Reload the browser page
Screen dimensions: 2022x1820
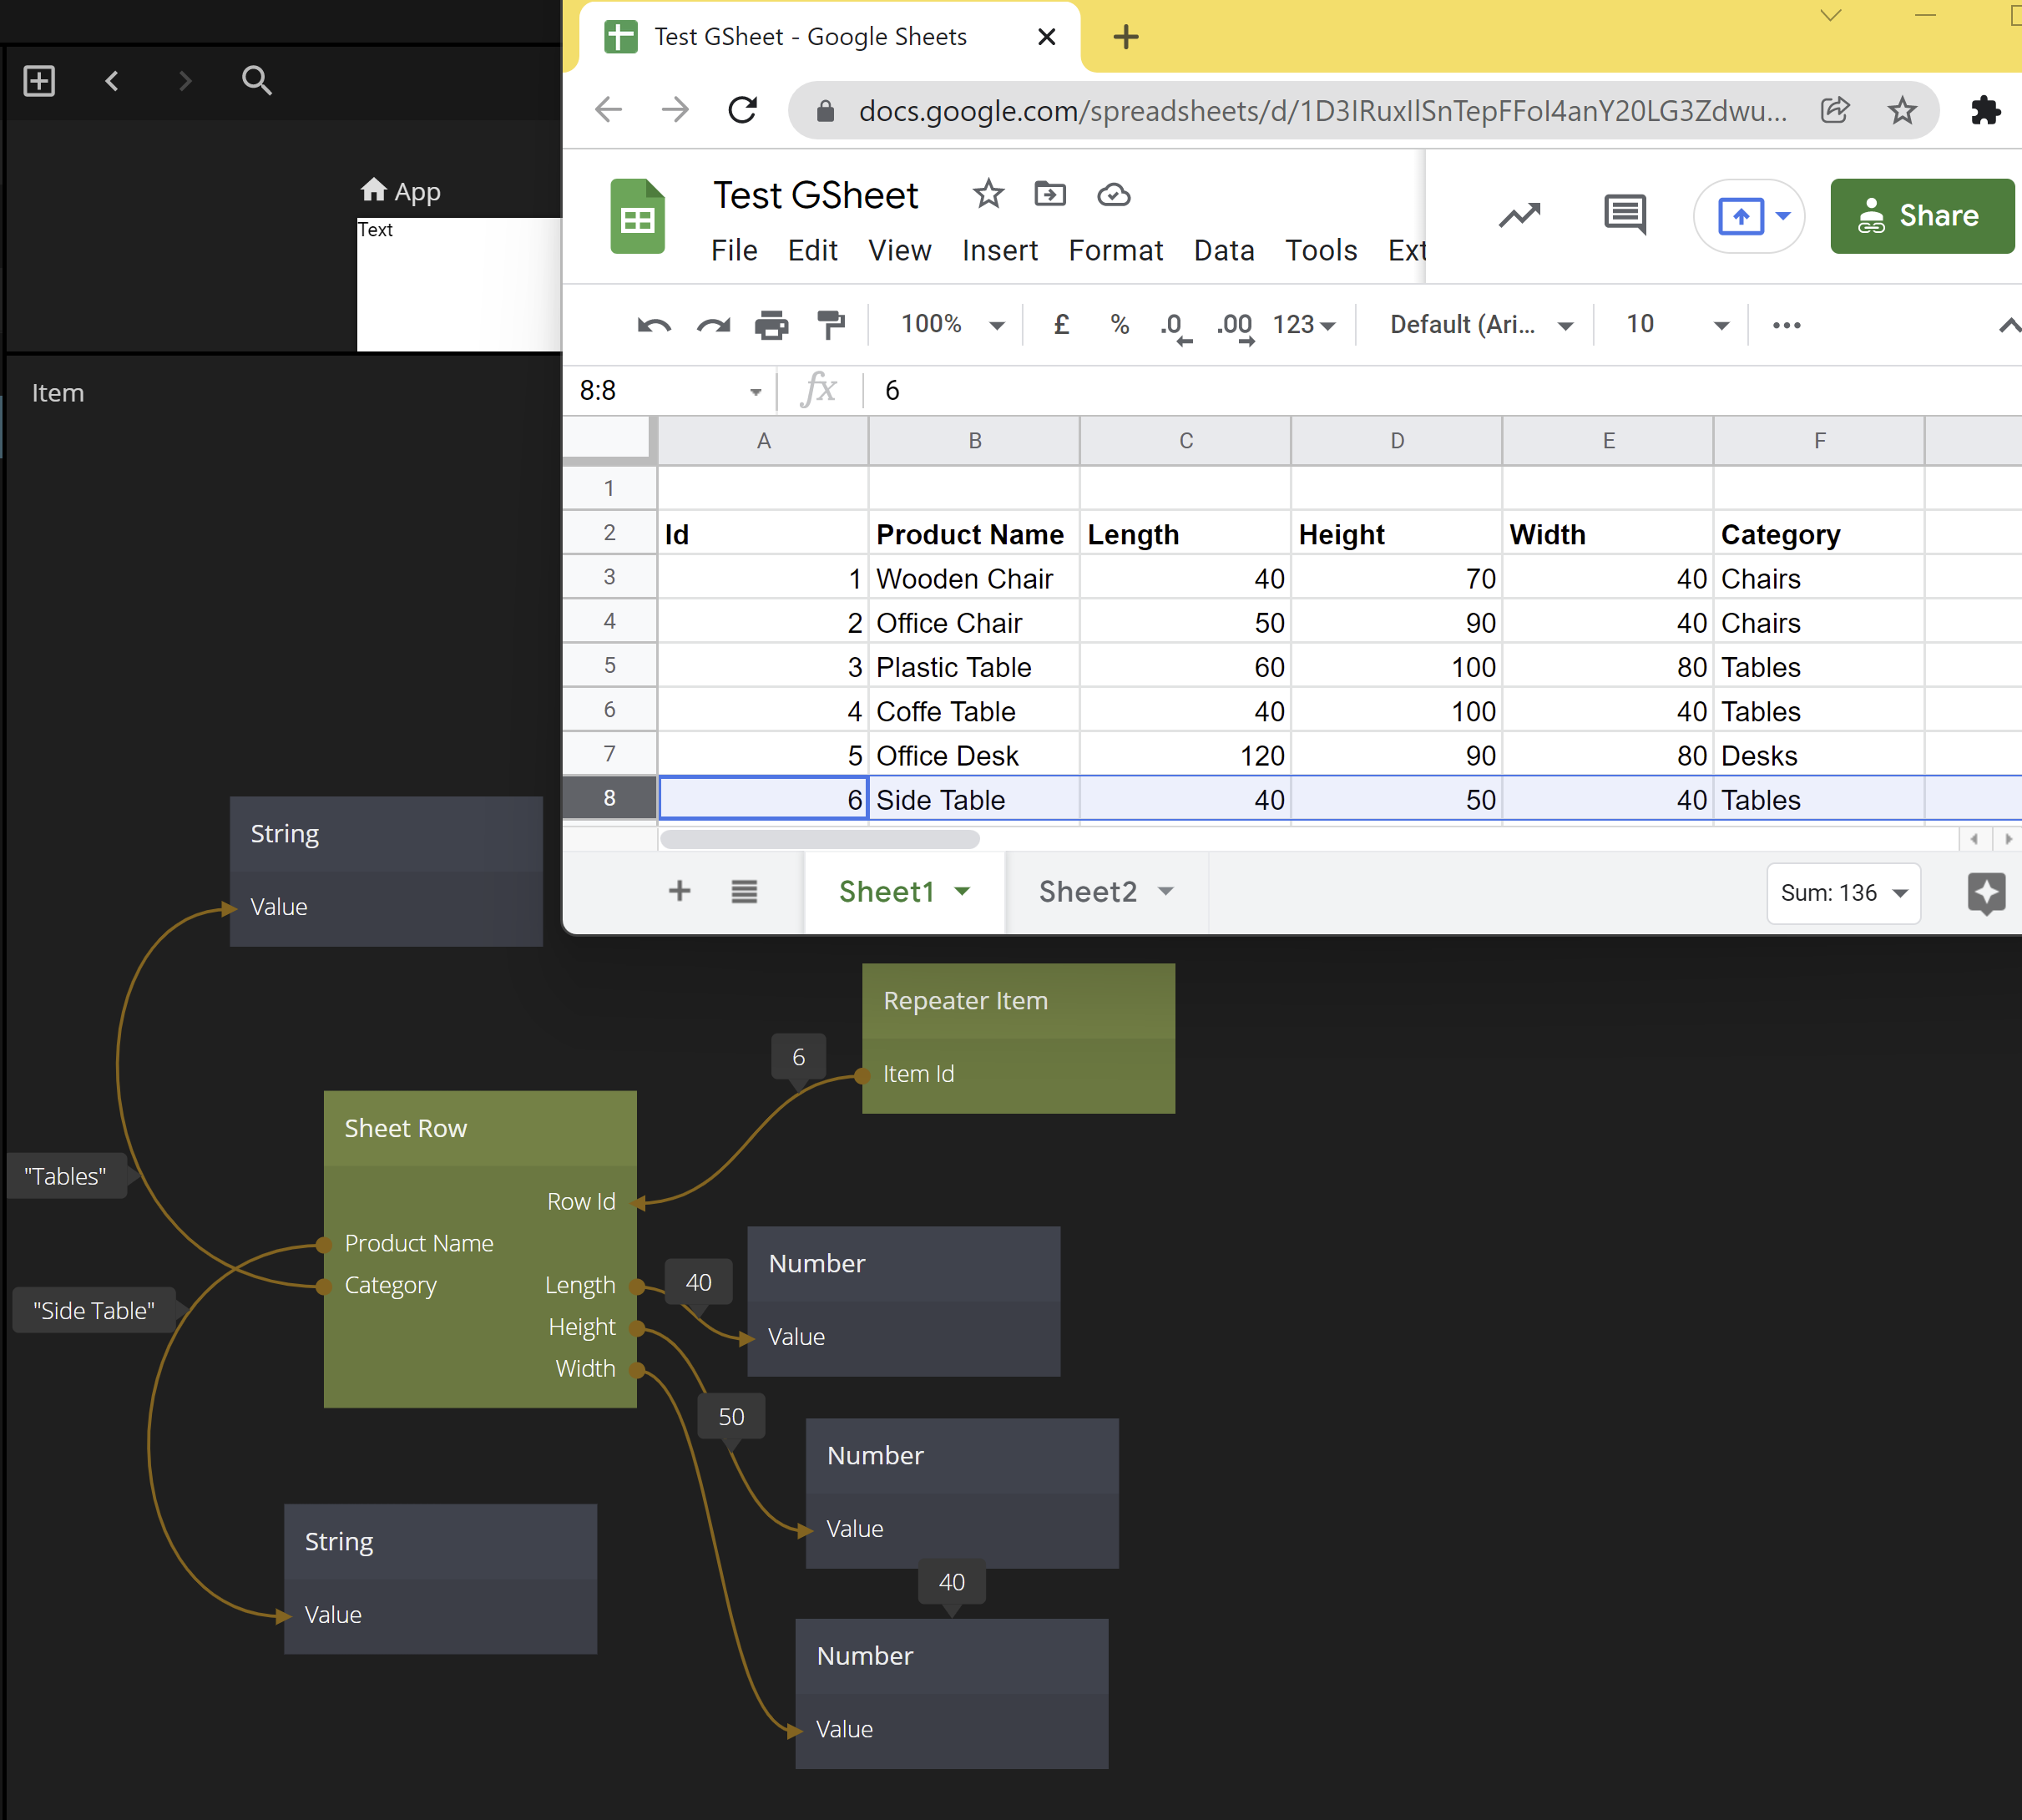742,110
